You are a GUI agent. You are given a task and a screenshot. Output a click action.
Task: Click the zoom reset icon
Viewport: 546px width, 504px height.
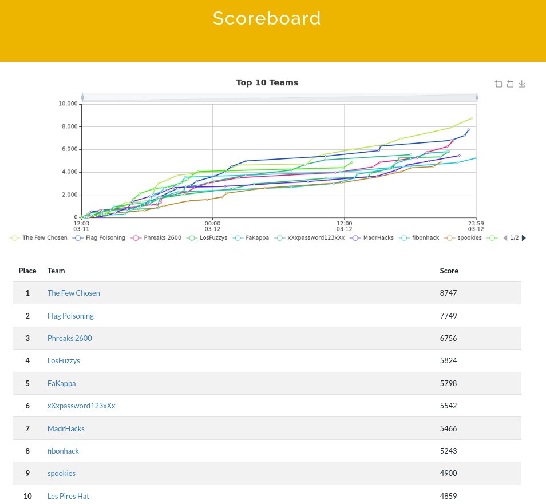point(510,84)
